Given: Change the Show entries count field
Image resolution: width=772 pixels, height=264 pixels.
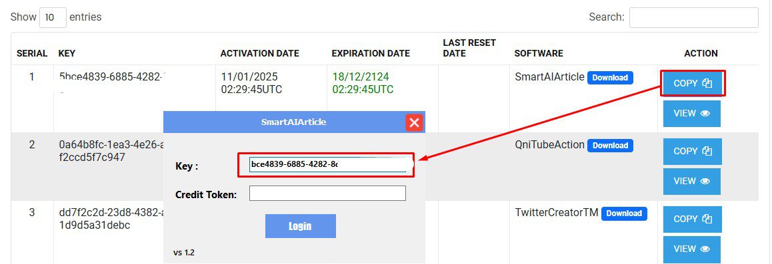Looking at the screenshot, I should pos(53,17).
